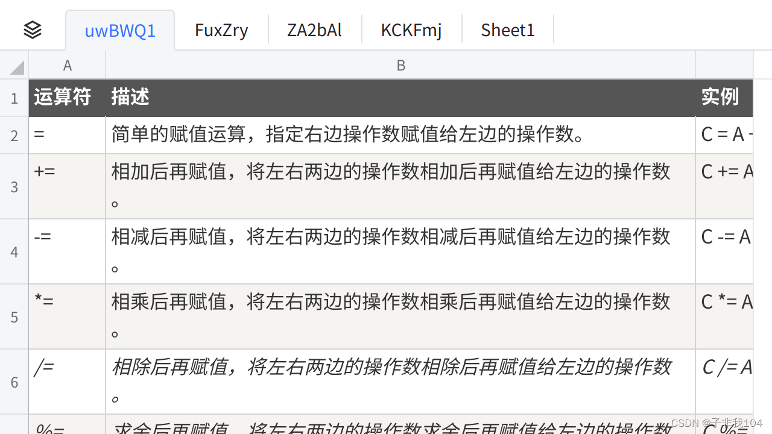This screenshot has height=434, width=772.
Task: Click the description cell 求余后再赋值
Action: tap(400, 424)
